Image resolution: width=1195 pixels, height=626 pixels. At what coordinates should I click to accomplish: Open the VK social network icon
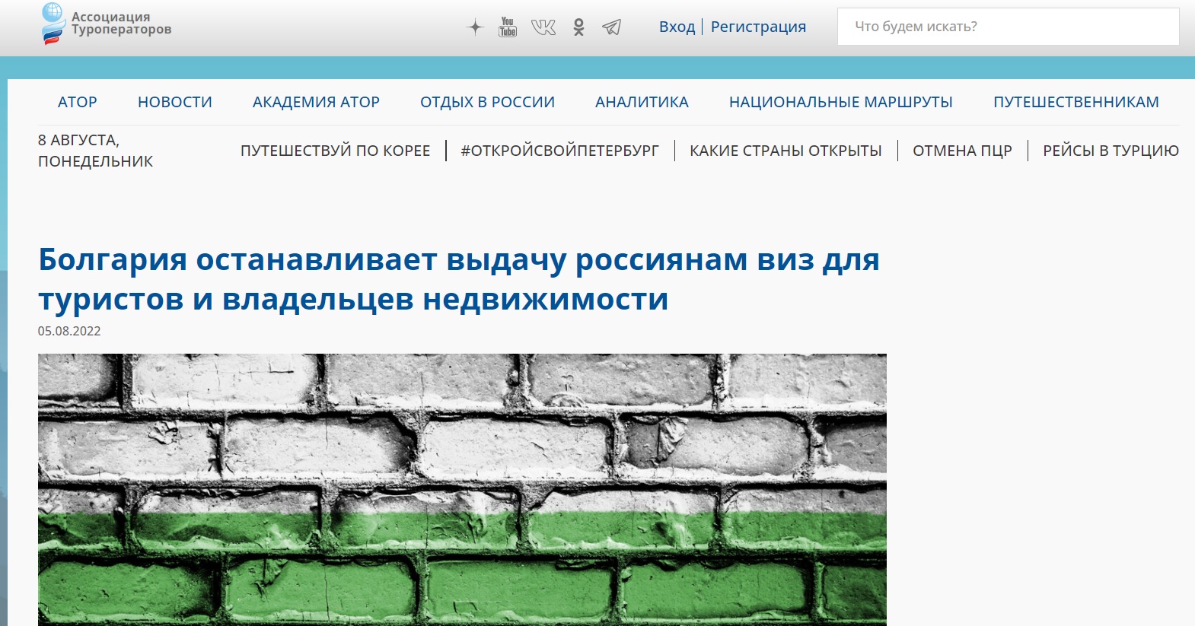[x=543, y=27]
